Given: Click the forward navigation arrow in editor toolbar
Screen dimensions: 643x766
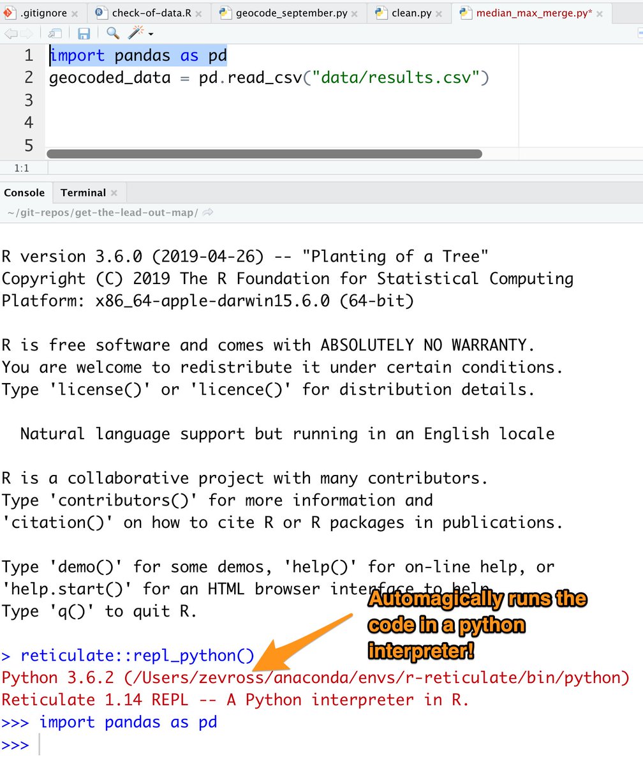Looking at the screenshot, I should point(26,34).
